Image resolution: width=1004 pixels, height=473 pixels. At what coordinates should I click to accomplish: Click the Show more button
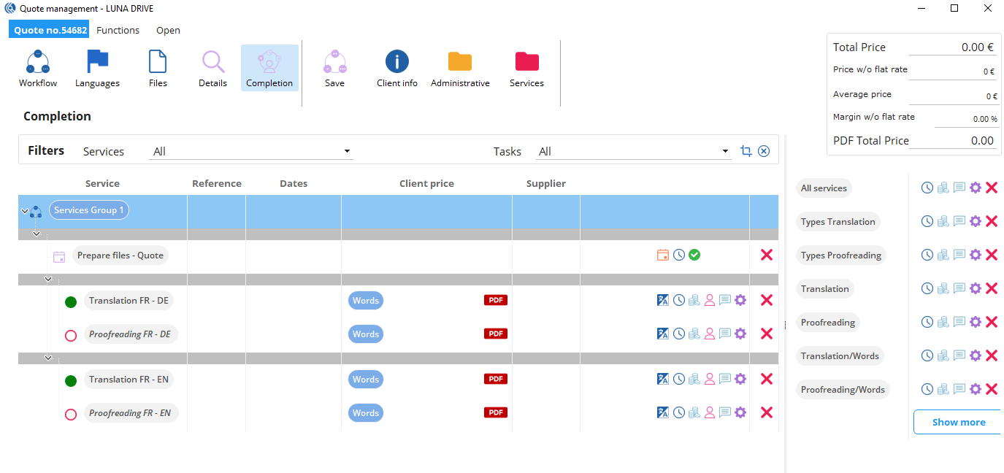958,422
